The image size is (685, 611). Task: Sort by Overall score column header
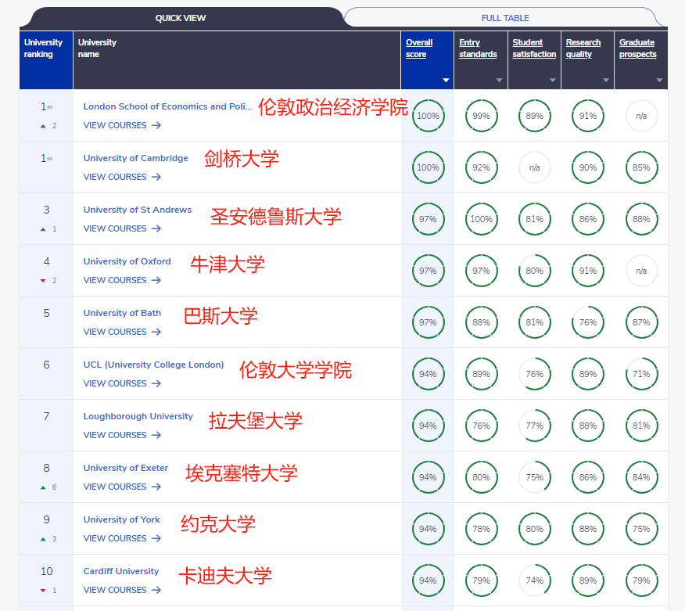pos(419,48)
